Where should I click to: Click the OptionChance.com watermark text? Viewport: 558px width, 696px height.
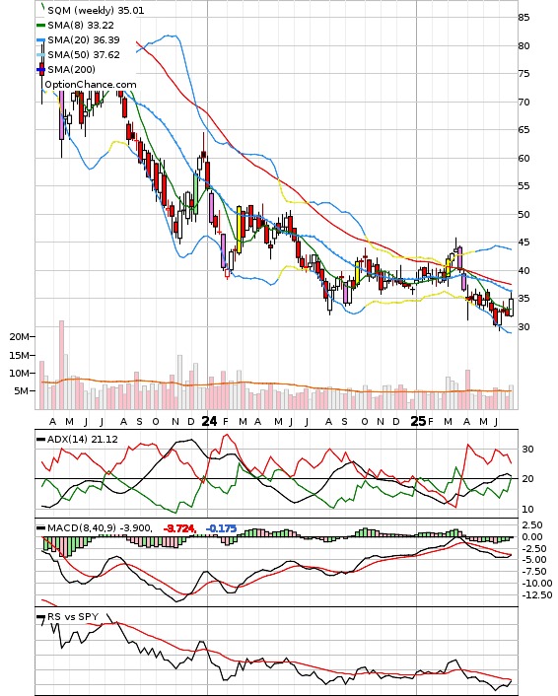click(x=91, y=85)
